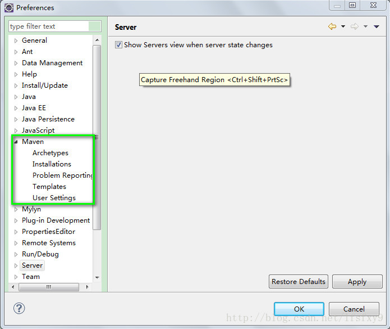Open the back history dropdown arrow

pos(343,27)
